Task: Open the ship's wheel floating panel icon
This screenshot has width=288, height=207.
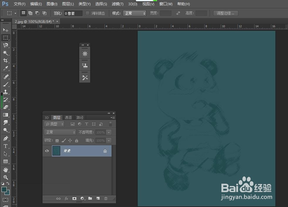Action: pyautogui.click(x=85, y=54)
